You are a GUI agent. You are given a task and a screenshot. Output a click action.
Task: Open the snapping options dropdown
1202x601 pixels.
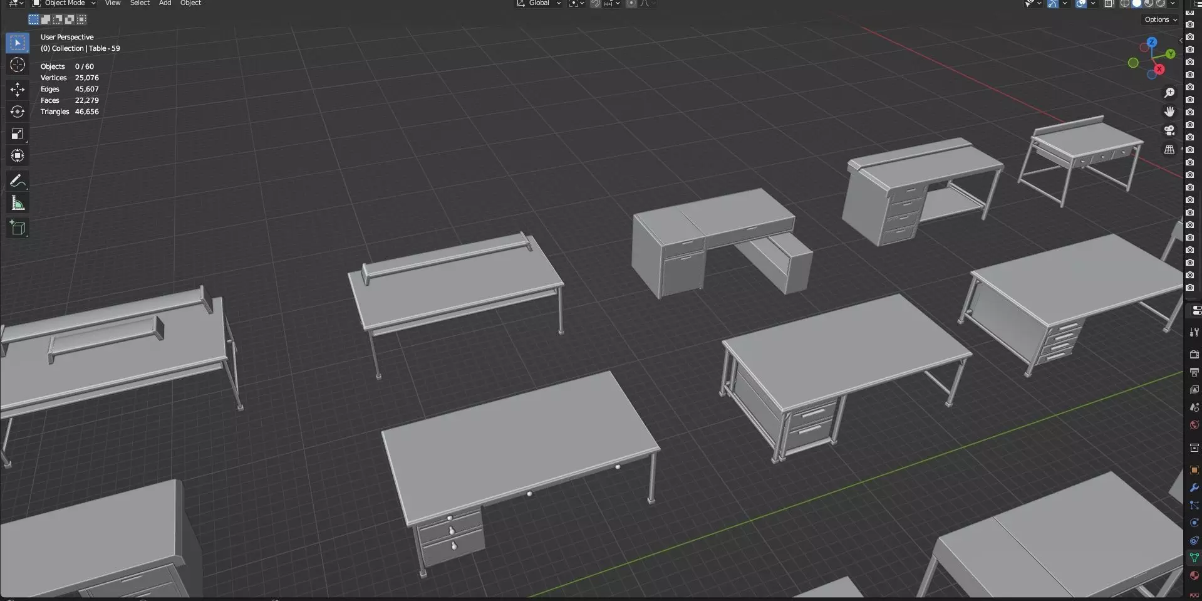click(x=611, y=4)
